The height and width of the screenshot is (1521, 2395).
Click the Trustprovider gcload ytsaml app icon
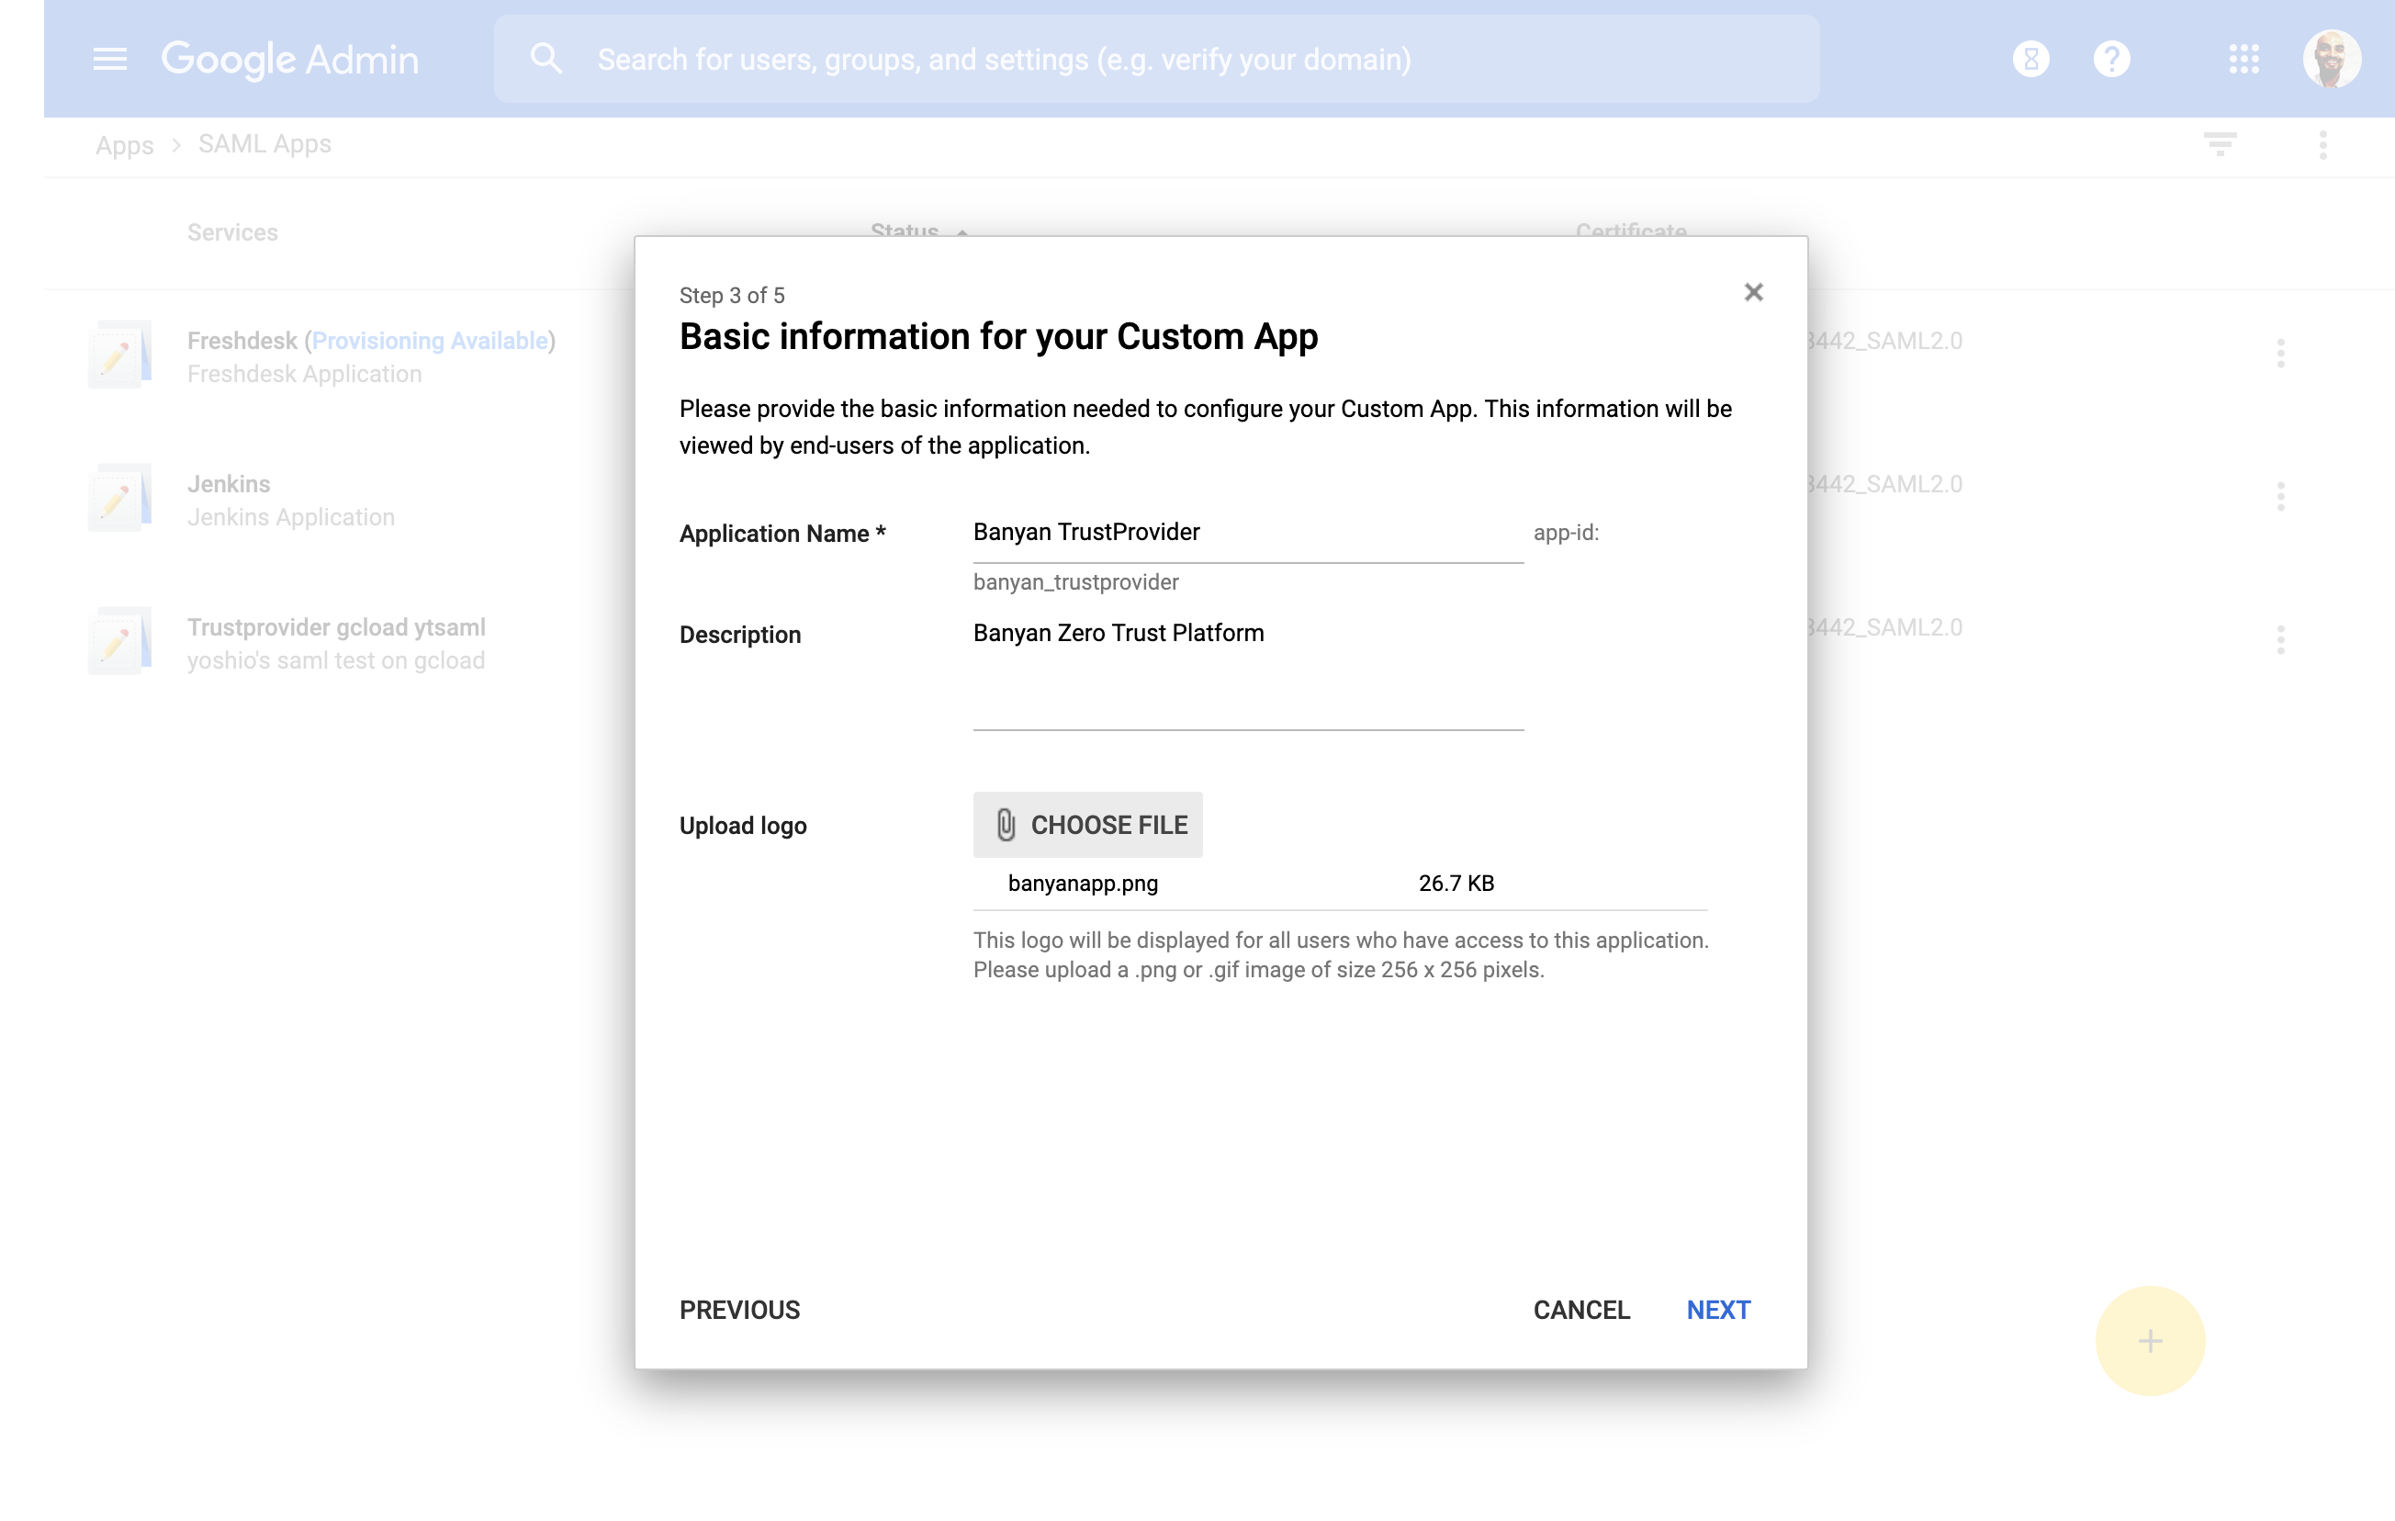click(x=120, y=640)
